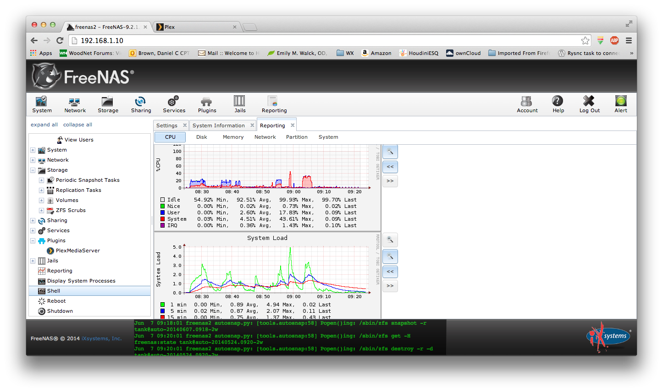The width and height of the screenshot is (663, 392).
Task: Collapse the Plugins tree node
Action: tap(33, 241)
